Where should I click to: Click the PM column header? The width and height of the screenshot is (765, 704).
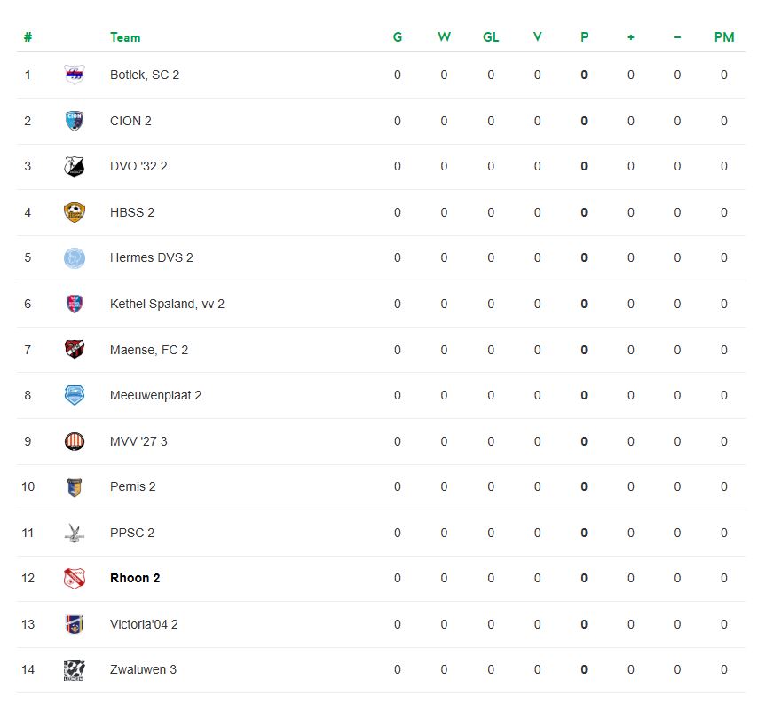tap(724, 37)
